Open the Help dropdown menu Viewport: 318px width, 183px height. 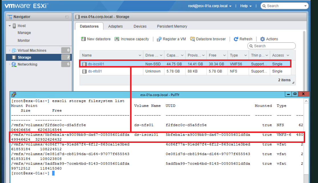tap(246, 6)
